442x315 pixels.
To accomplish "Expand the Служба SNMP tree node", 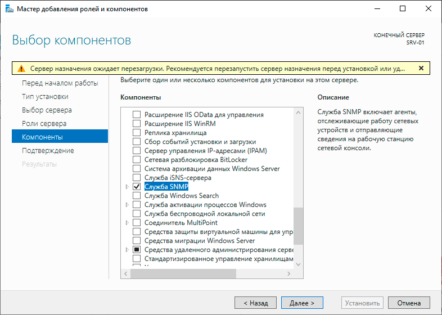I will tap(127, 187).
